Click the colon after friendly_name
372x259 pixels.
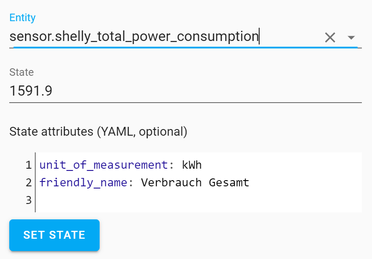click(127, 182)
